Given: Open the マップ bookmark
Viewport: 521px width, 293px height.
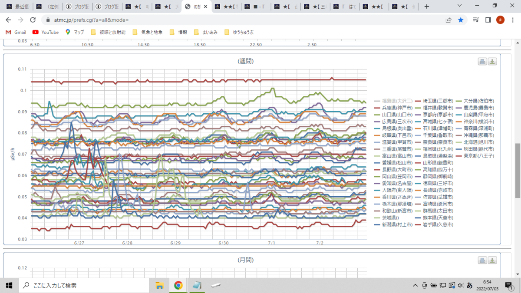Looking at the screenshot, I should point(75,32).
